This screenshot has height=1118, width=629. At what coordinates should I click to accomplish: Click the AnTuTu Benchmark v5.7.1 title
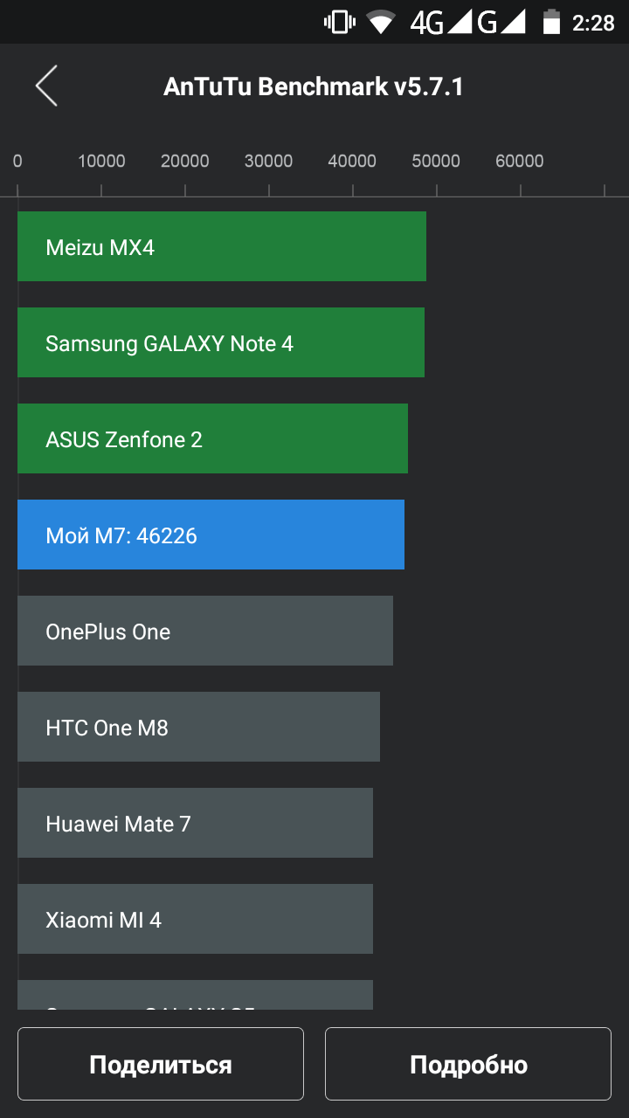pos(314,86)
